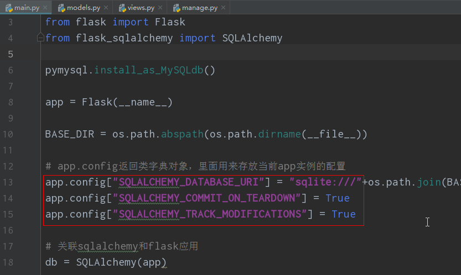Close the models.py tab
The image size is (461, 275).
click(106, 7)
